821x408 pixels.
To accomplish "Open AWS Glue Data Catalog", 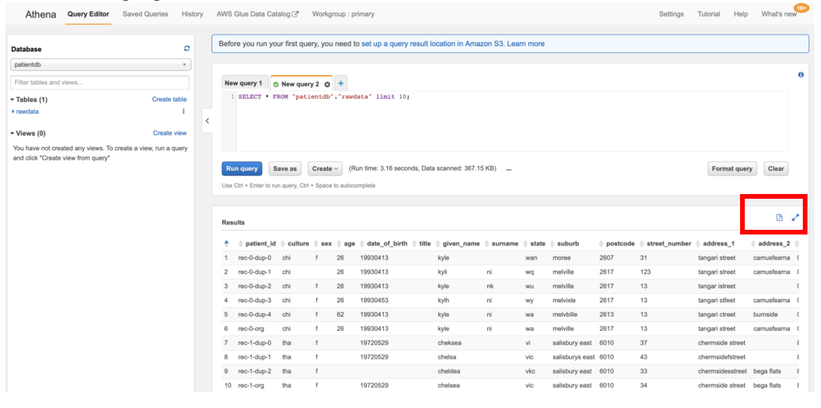I will 257,14.
